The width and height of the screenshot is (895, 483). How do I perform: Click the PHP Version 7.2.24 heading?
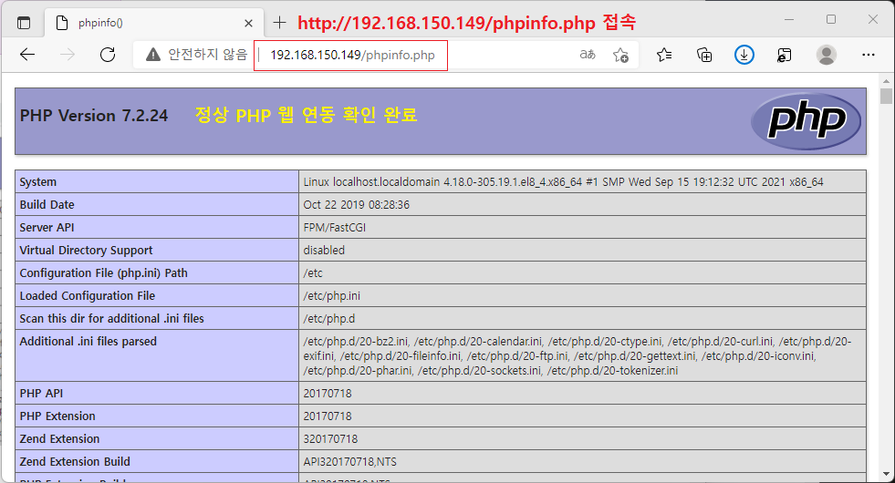(x=94, y=116)
